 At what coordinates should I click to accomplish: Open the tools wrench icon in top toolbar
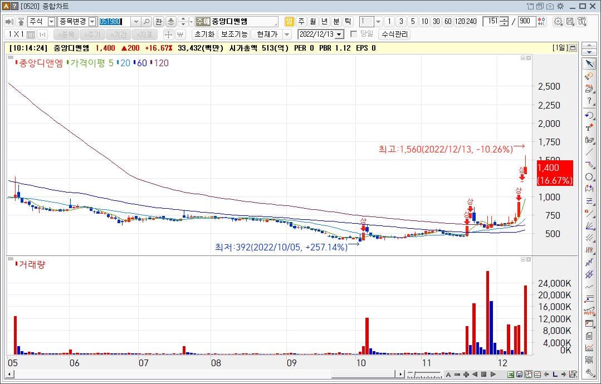(x=582, y=22)
